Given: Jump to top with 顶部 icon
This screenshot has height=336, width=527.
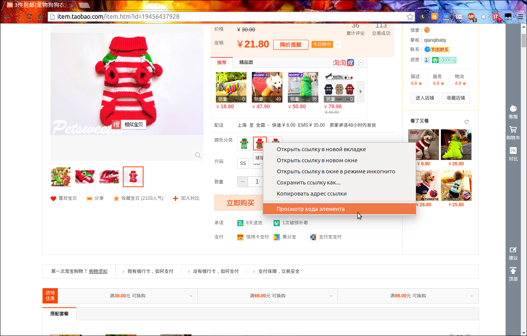Looking at the screenshot, I should tap(513, 274).
